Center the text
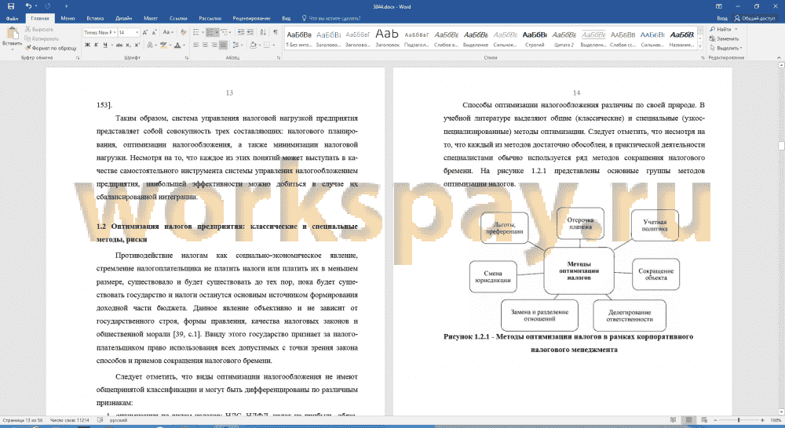Screen dimensions: 785x428 point(205,45)
